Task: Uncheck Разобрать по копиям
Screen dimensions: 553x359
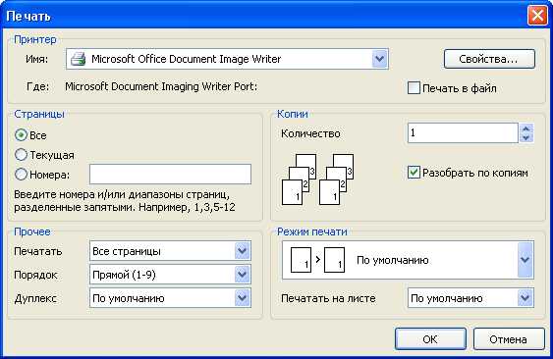Action: (x=414, y=173)
